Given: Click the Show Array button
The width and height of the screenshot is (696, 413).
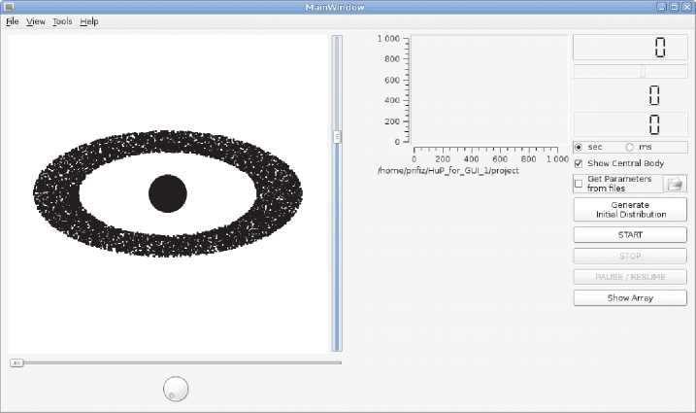Looking at the screenshot, I should coord(630,297).
